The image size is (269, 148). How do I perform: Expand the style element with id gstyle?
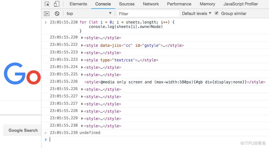82,46
